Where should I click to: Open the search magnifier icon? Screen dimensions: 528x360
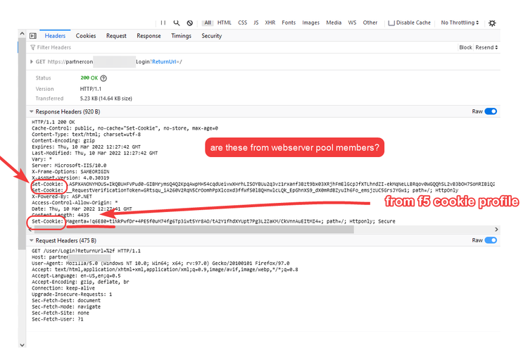click(x=177, y=23)
